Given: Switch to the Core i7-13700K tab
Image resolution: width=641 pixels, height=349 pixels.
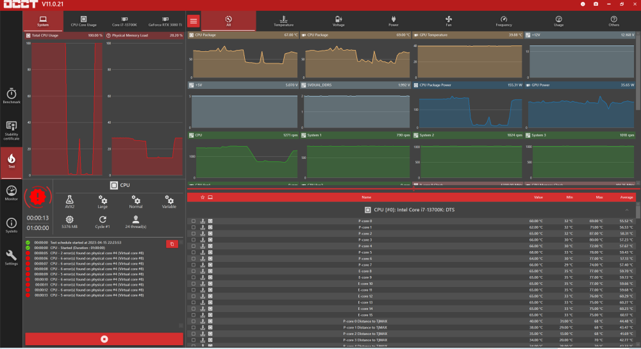Looking at the screenshot, I should [124, 21].
